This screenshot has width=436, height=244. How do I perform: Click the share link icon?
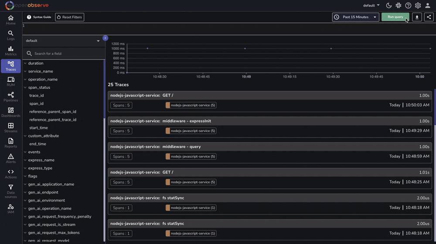429,17
